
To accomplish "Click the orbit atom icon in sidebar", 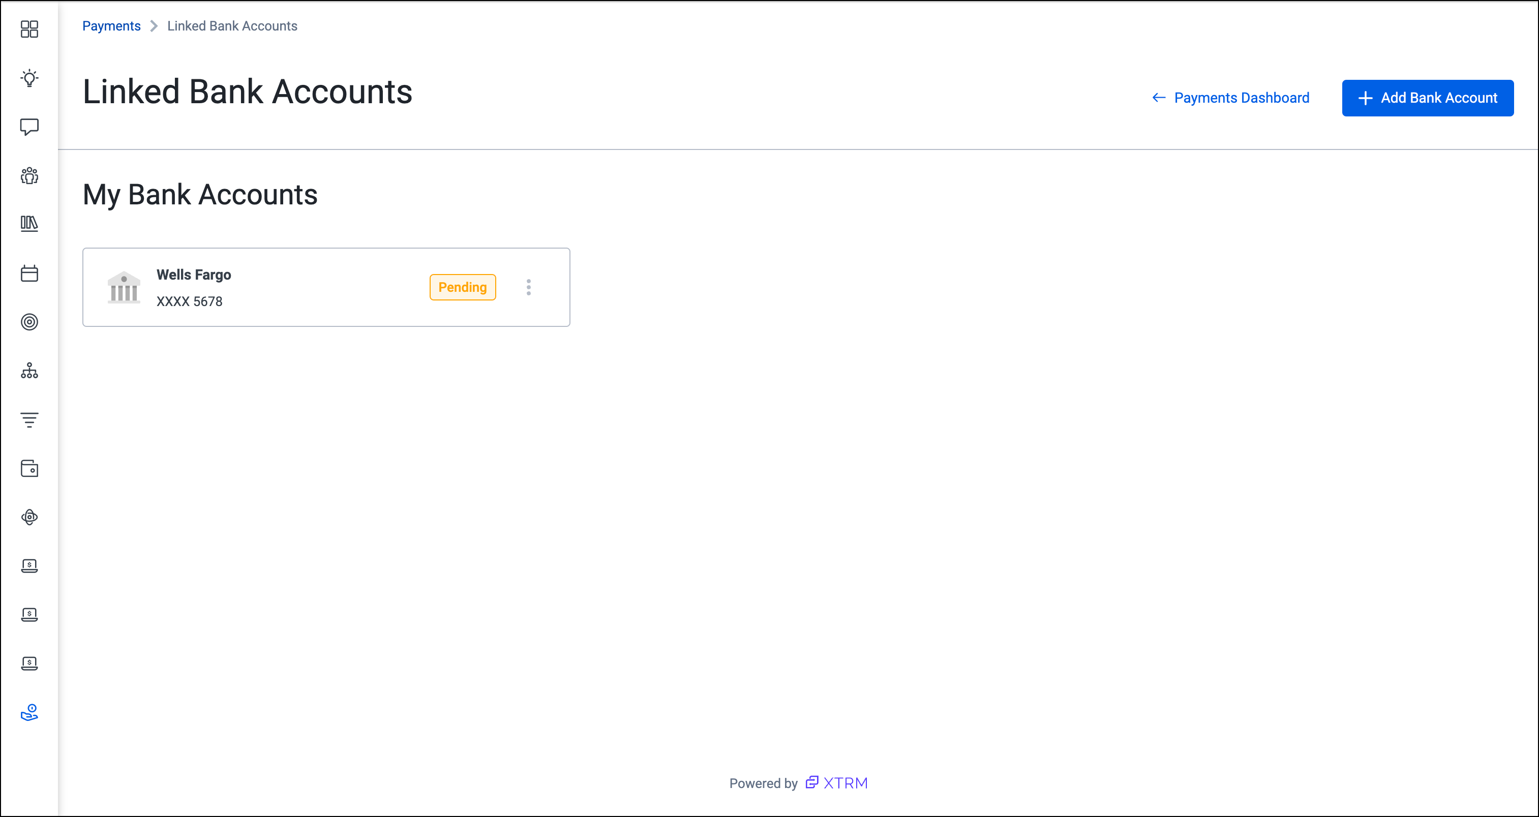I will click(x=29, y=517).
